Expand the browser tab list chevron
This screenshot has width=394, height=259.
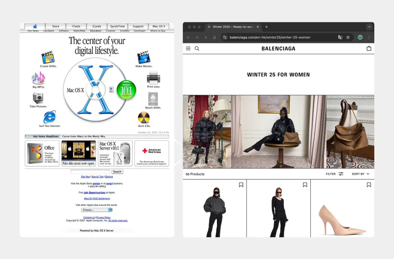(369, 27)
